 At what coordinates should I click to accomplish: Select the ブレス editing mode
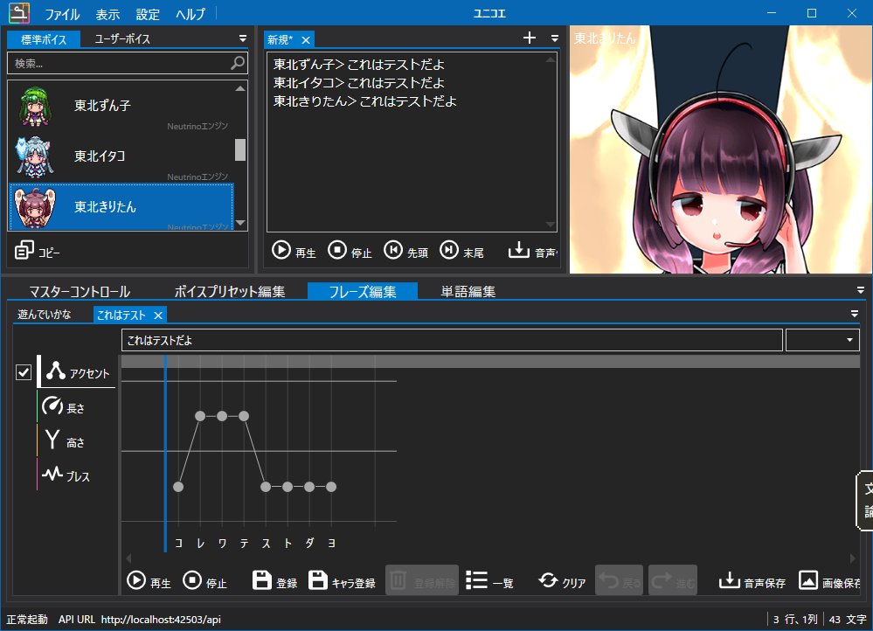pos(65,475)
